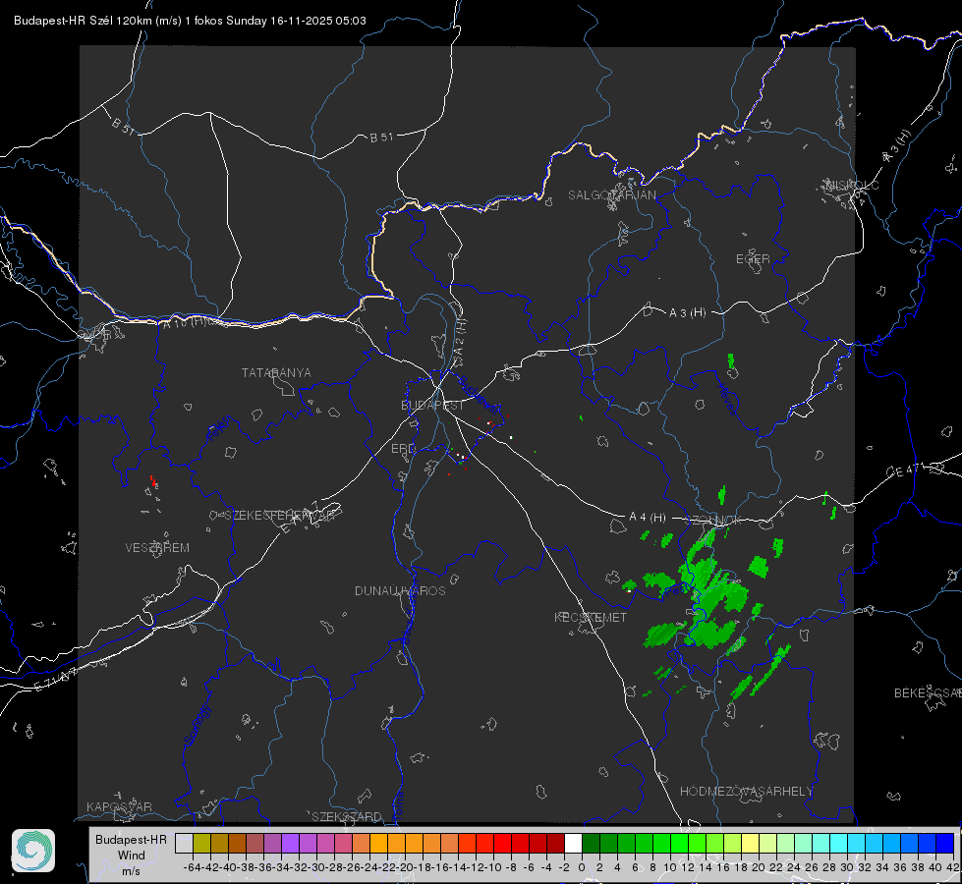Click the BUDAPEST city label
Image resolution: width=962 pixels, height=884 pixels.
click(x=432, y=406)
